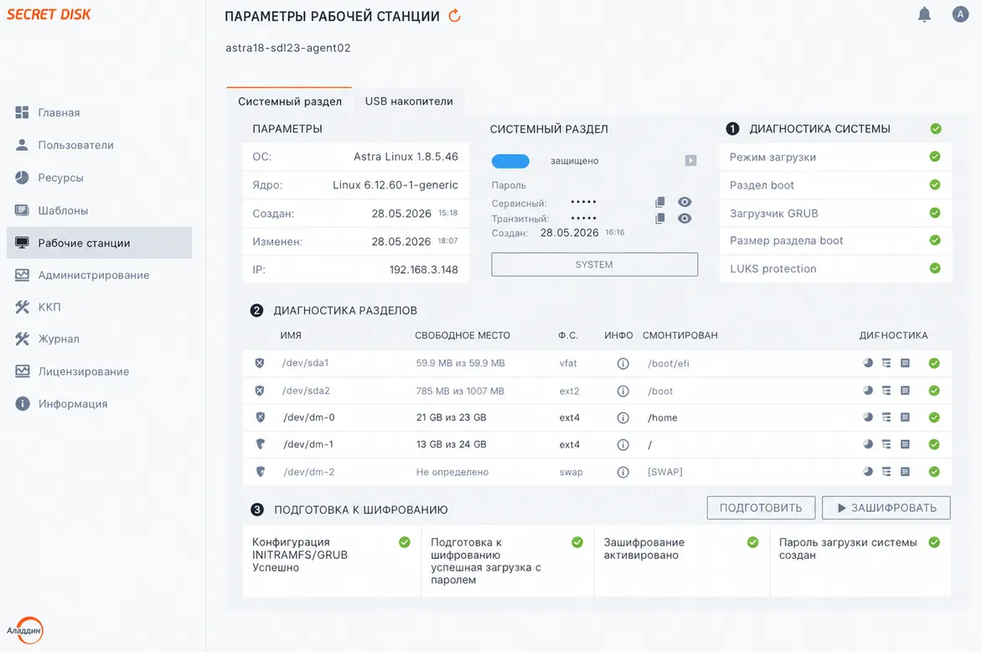982x652 pixels.
Task: Switch to the Системный раздел tab
Action: pos(290,101)
